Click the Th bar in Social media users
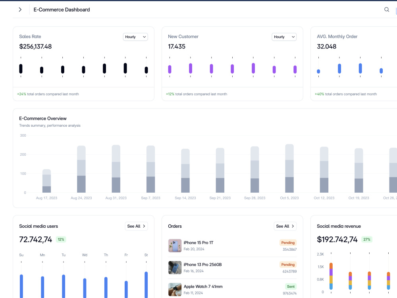Screen dimensions: 397x298 (106, 287)
